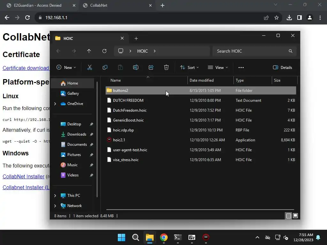Open the New dropdown in Explorer
Image resolution: width=327 pixels, height=245 pixels.
66,68
